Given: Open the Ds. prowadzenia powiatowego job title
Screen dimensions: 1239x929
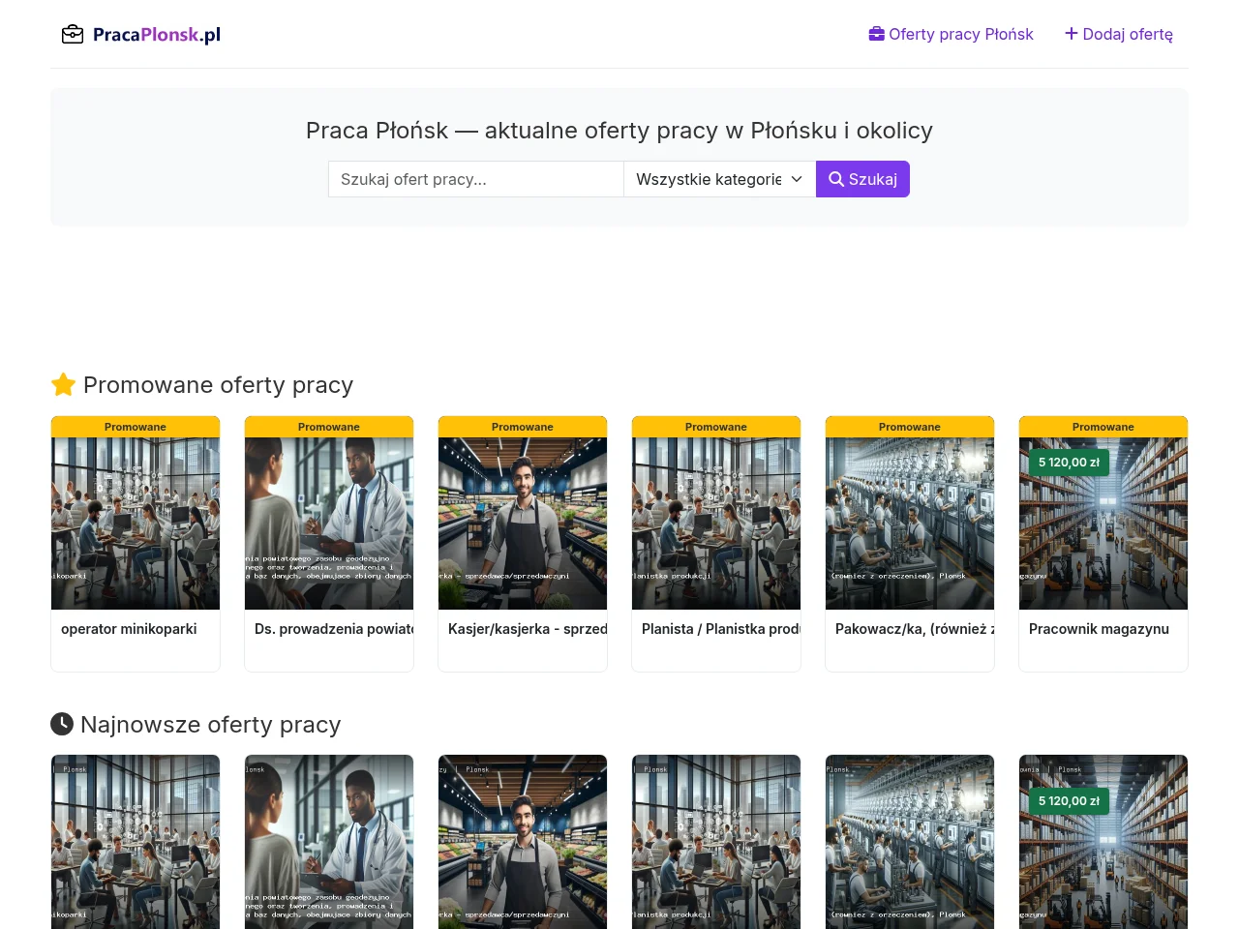Looking at the screenshot, I should (x=334, y=629).
